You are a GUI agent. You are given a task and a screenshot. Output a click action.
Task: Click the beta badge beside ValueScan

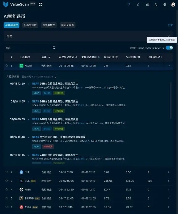tap(32, 4)
